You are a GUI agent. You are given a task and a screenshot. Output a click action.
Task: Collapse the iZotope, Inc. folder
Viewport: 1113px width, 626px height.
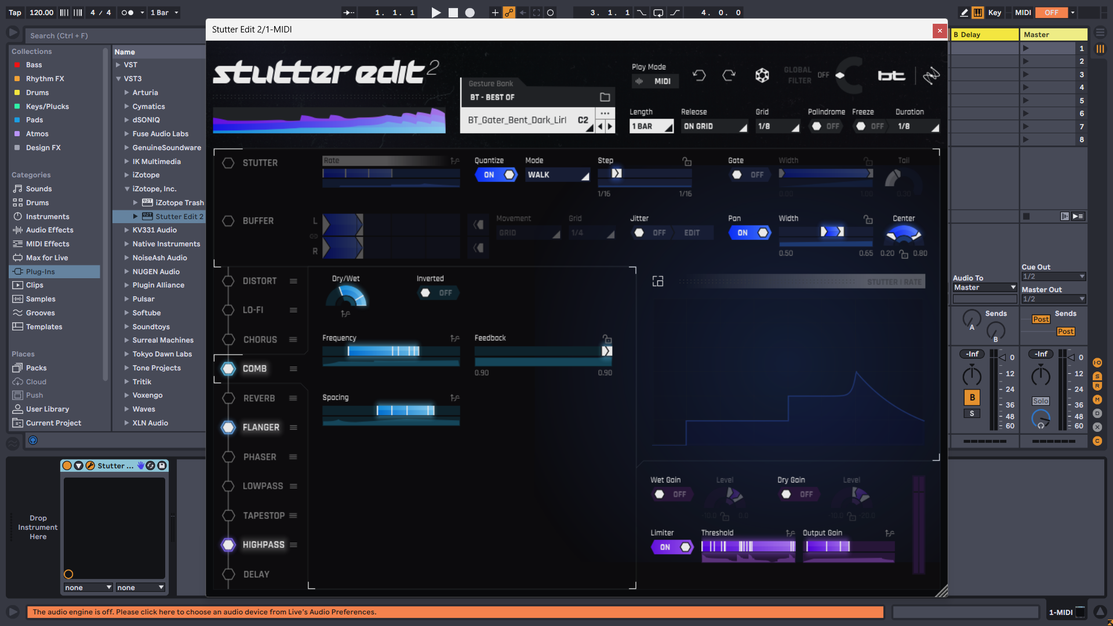(x=126, y=188)
